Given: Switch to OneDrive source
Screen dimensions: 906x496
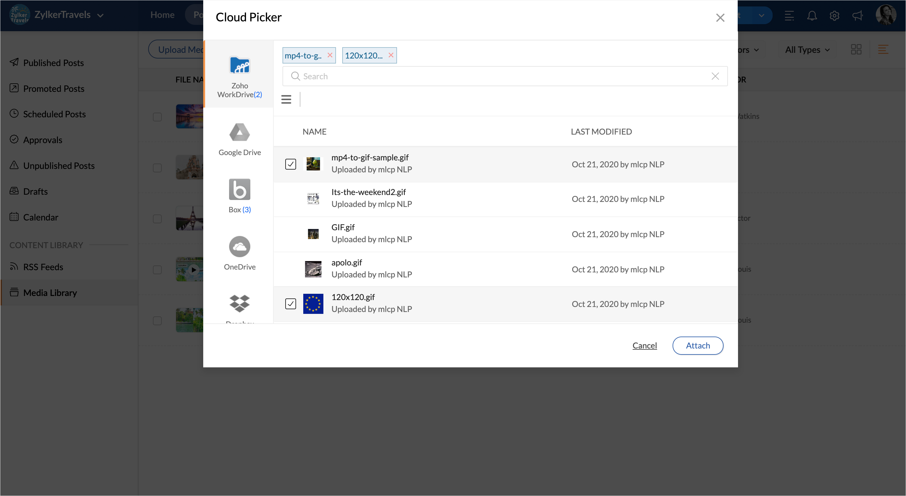Looking at the screenshot, I should [239, 247].
